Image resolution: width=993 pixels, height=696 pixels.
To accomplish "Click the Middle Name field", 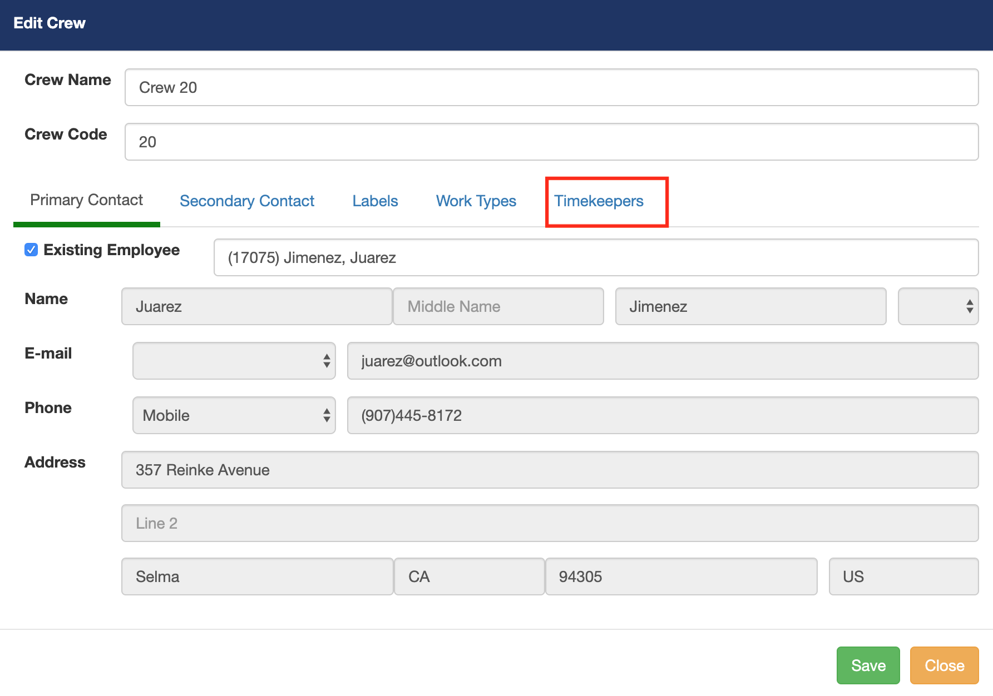I will [x=498, y=306].
